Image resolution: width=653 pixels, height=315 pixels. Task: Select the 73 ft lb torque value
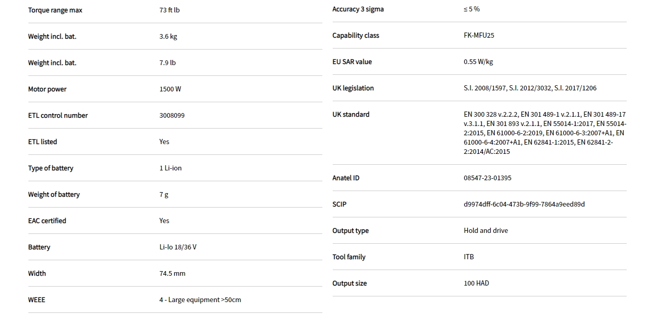click(170, 10)
